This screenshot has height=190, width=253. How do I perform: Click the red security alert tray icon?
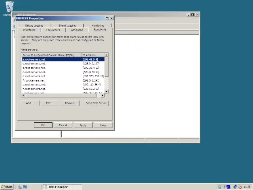pos(240,187)
